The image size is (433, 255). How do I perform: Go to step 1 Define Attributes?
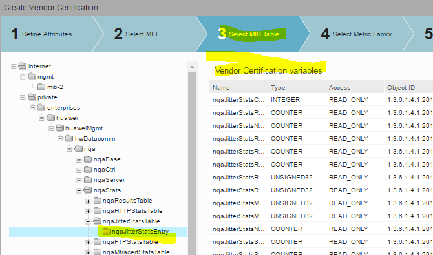47,34
